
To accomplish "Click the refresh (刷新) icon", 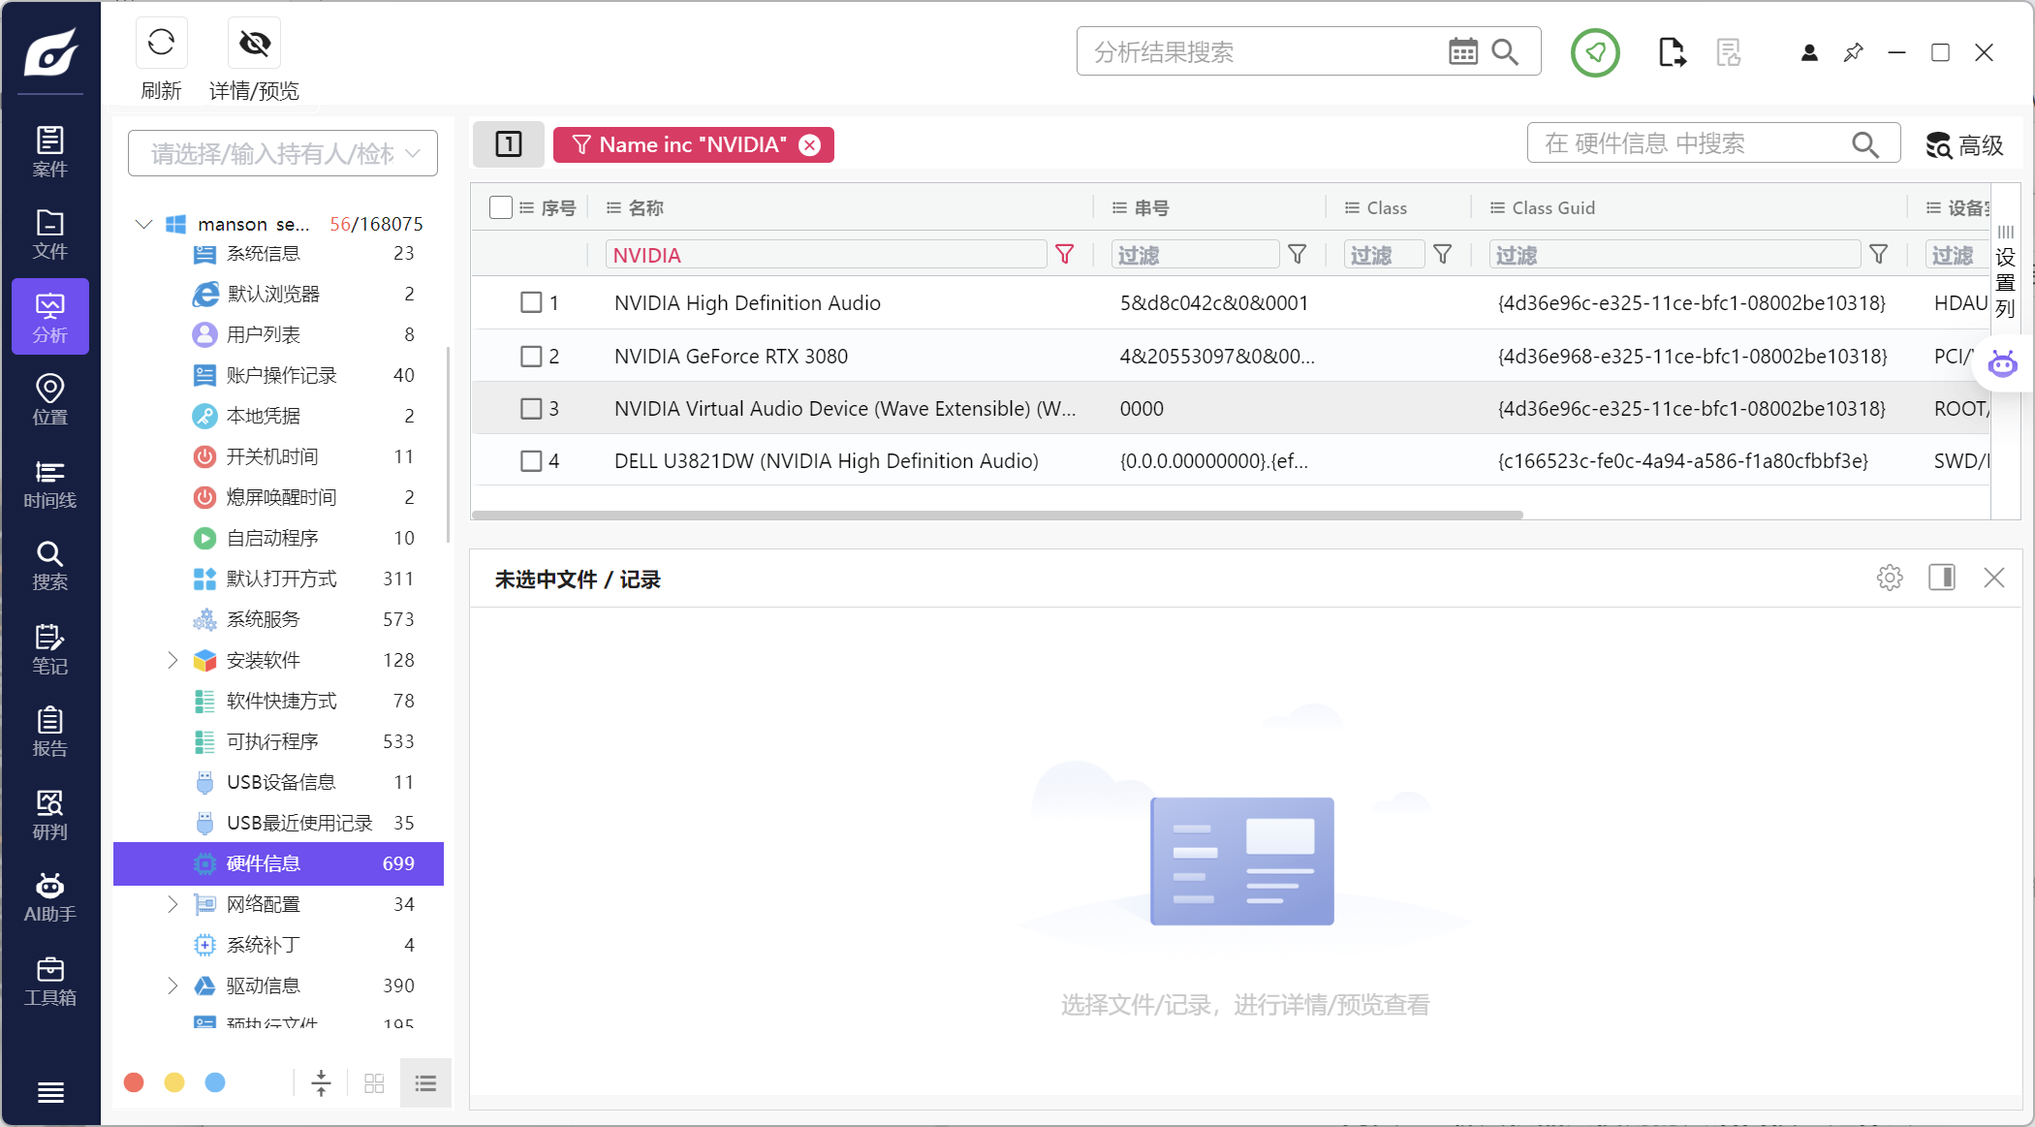I will coord(161,43).
